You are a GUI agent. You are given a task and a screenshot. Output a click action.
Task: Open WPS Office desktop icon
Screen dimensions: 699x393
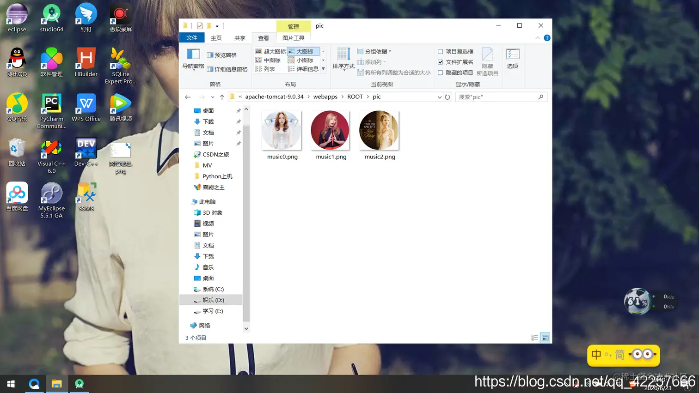86,107
